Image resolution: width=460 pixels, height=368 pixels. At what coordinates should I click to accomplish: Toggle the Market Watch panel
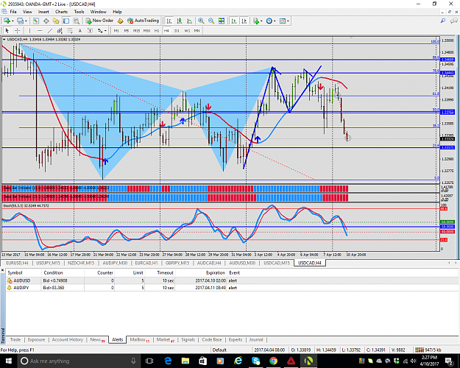(x=36, y=21)
